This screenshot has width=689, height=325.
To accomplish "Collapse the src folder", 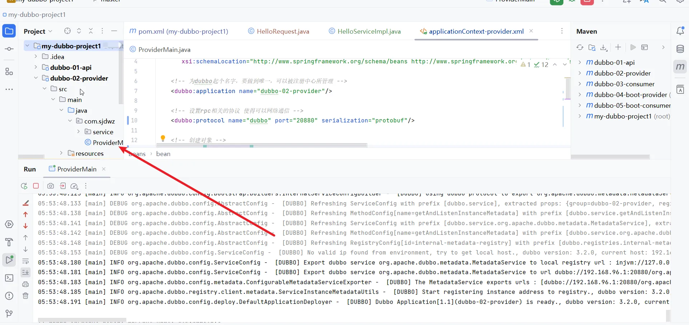I will (44, 89).
